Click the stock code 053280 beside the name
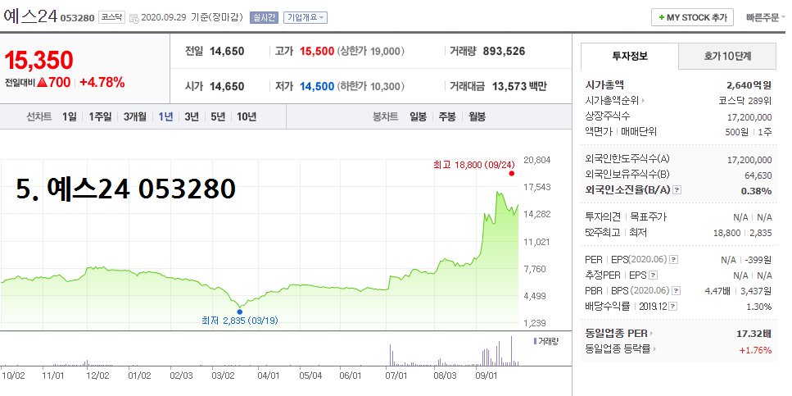The height and width of the screenshot is (396, 792). 78,18
